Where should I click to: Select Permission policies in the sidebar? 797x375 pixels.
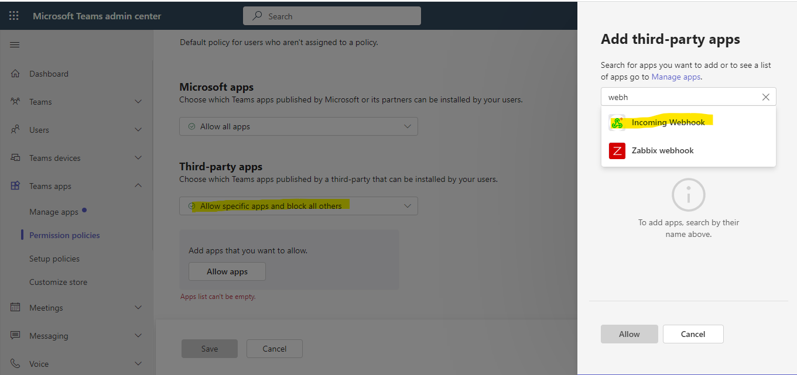(64, 235)
